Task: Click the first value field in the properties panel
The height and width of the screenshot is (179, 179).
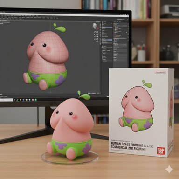Action: point(120,50)
